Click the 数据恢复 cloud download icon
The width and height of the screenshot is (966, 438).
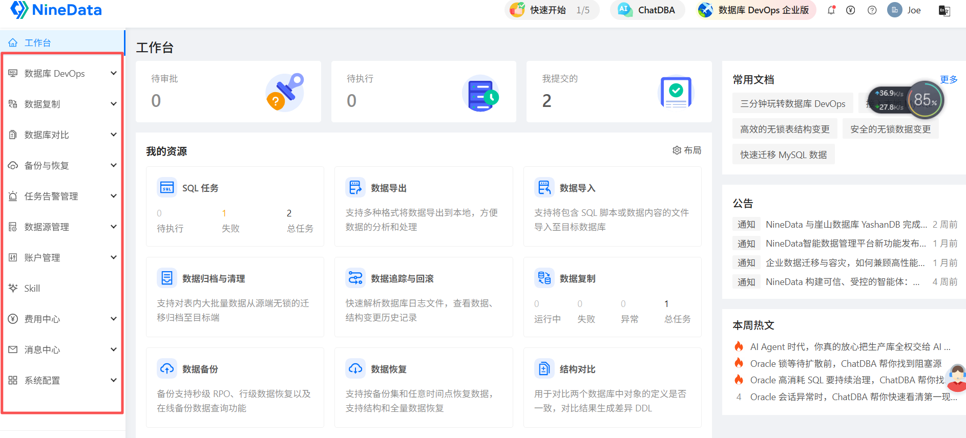coord(355,369)
